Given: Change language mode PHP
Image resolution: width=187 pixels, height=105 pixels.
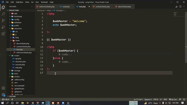Looking at the screenshot, I should (165, 99).
